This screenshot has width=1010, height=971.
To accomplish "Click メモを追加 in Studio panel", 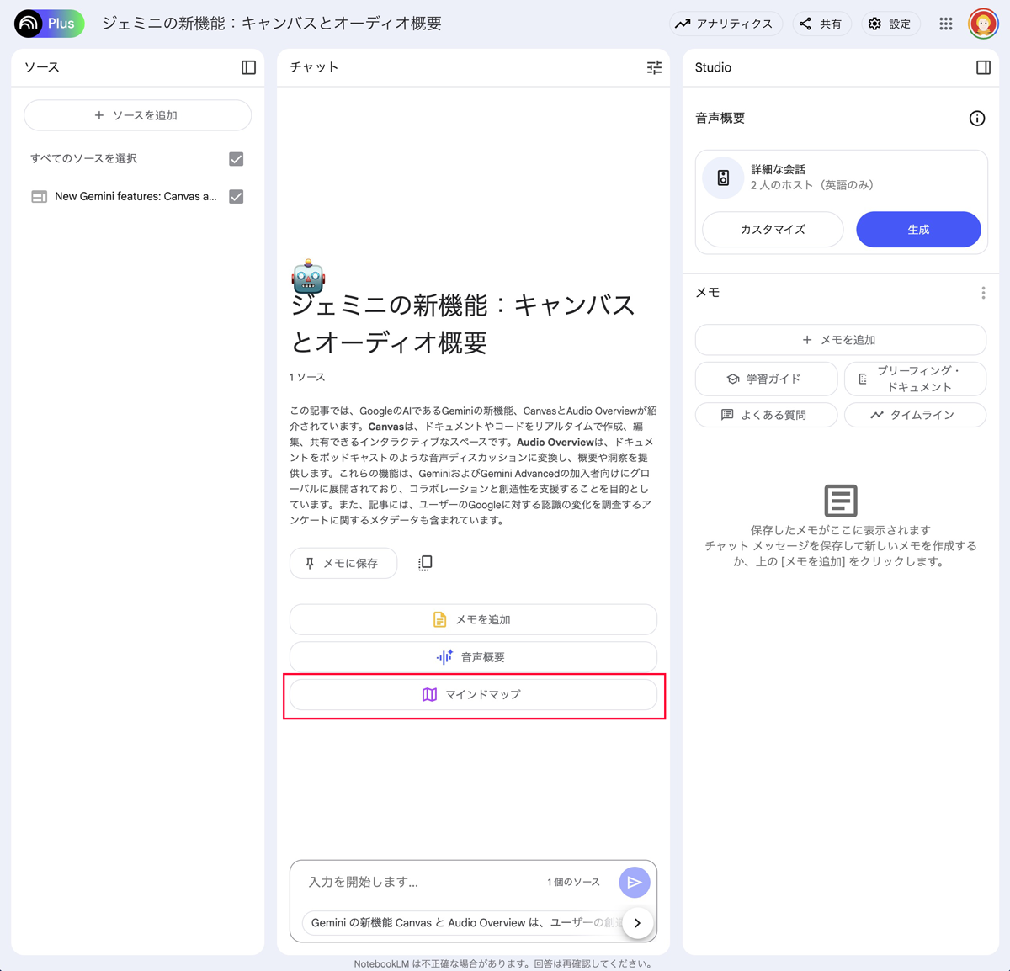I will pyautogui.click(x=840, y=340).
